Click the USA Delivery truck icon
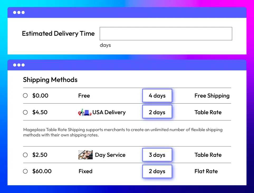 [x=85, y=112]
